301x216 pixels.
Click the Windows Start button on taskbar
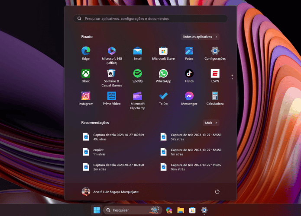(x=97, y=210)
